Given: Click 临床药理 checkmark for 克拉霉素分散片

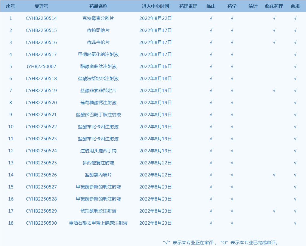Looking at the screenshot, I should click(x=274, y=18).
